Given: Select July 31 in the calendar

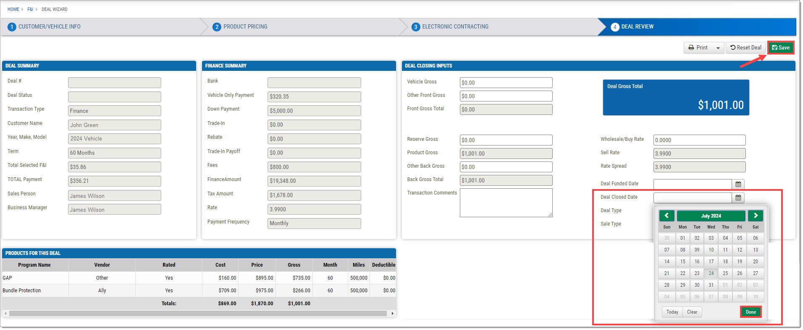Looking at the screenshot, I should [x=711, y=285].
